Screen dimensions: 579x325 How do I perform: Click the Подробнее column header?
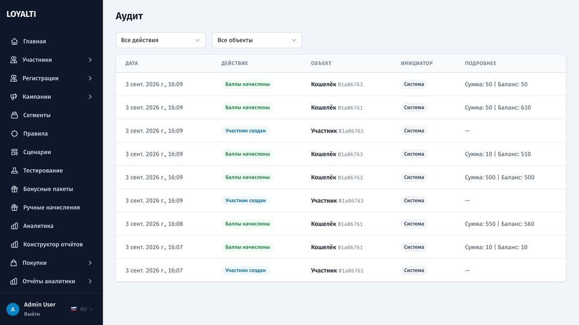click(481, 63)
